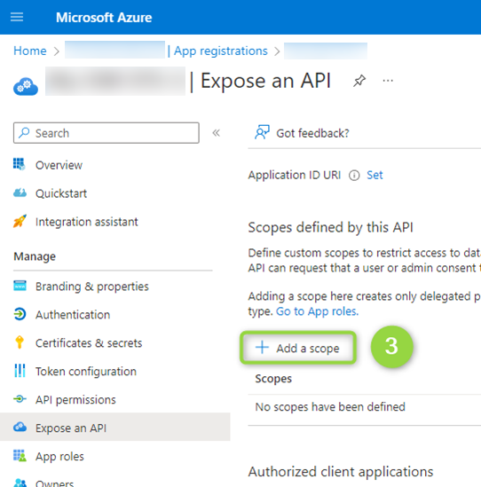Open Integration assistant
The height and width of the screenshot is (487, 481).
(x=86, y=222)
